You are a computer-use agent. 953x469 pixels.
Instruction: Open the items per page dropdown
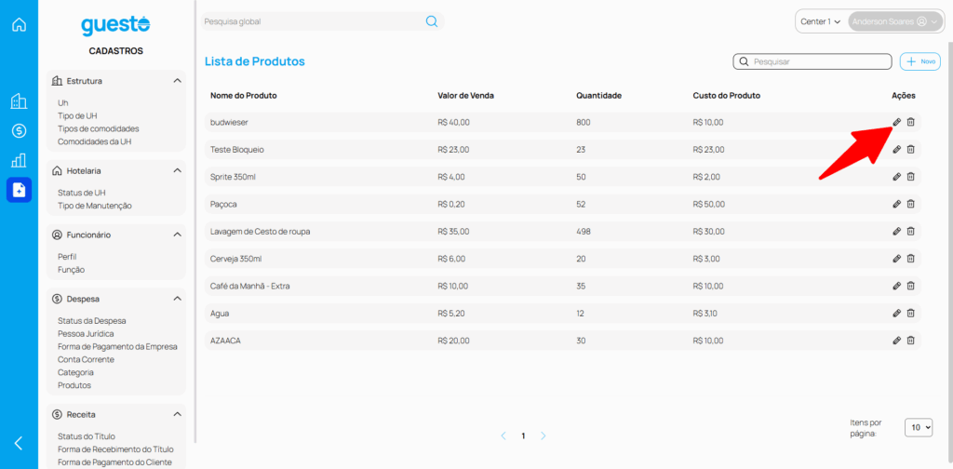(x=919, y=427)
